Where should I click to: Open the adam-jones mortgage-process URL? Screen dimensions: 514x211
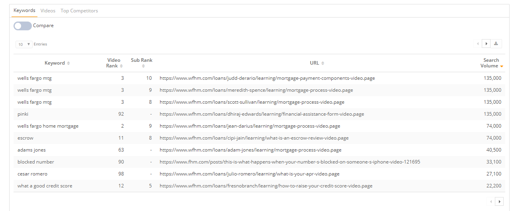pyautogui.click(x=250, y=150)
